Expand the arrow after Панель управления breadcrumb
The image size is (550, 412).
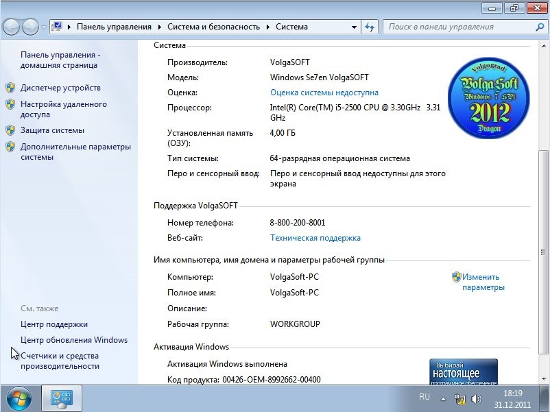click(160, 27)
